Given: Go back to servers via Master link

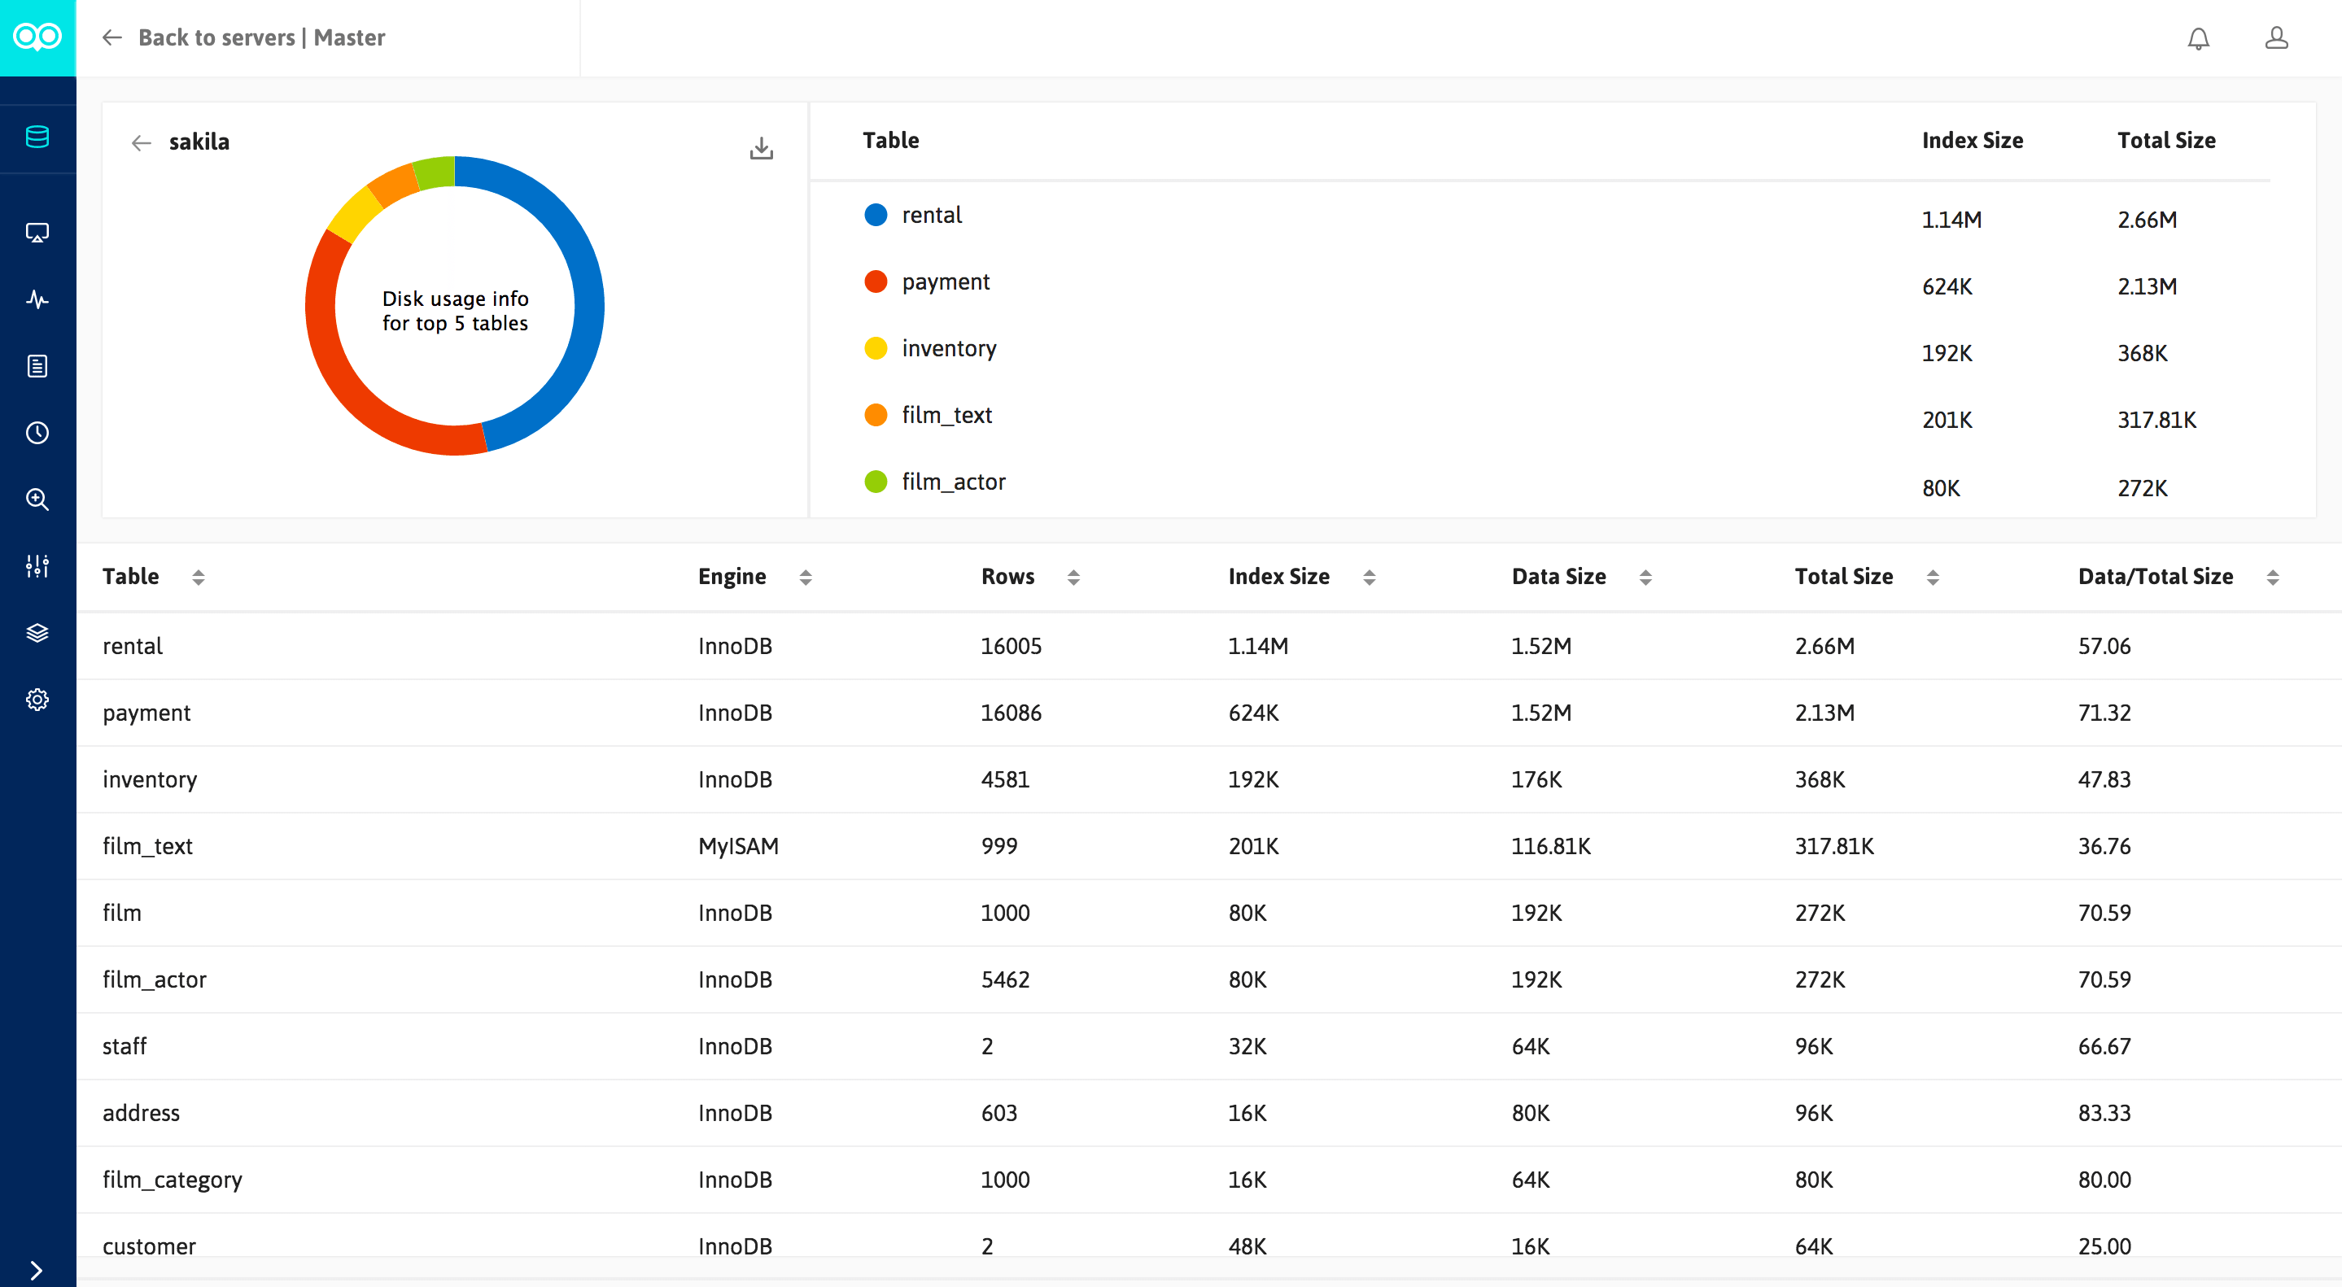Looking at the screenshot, I should 246,38.
